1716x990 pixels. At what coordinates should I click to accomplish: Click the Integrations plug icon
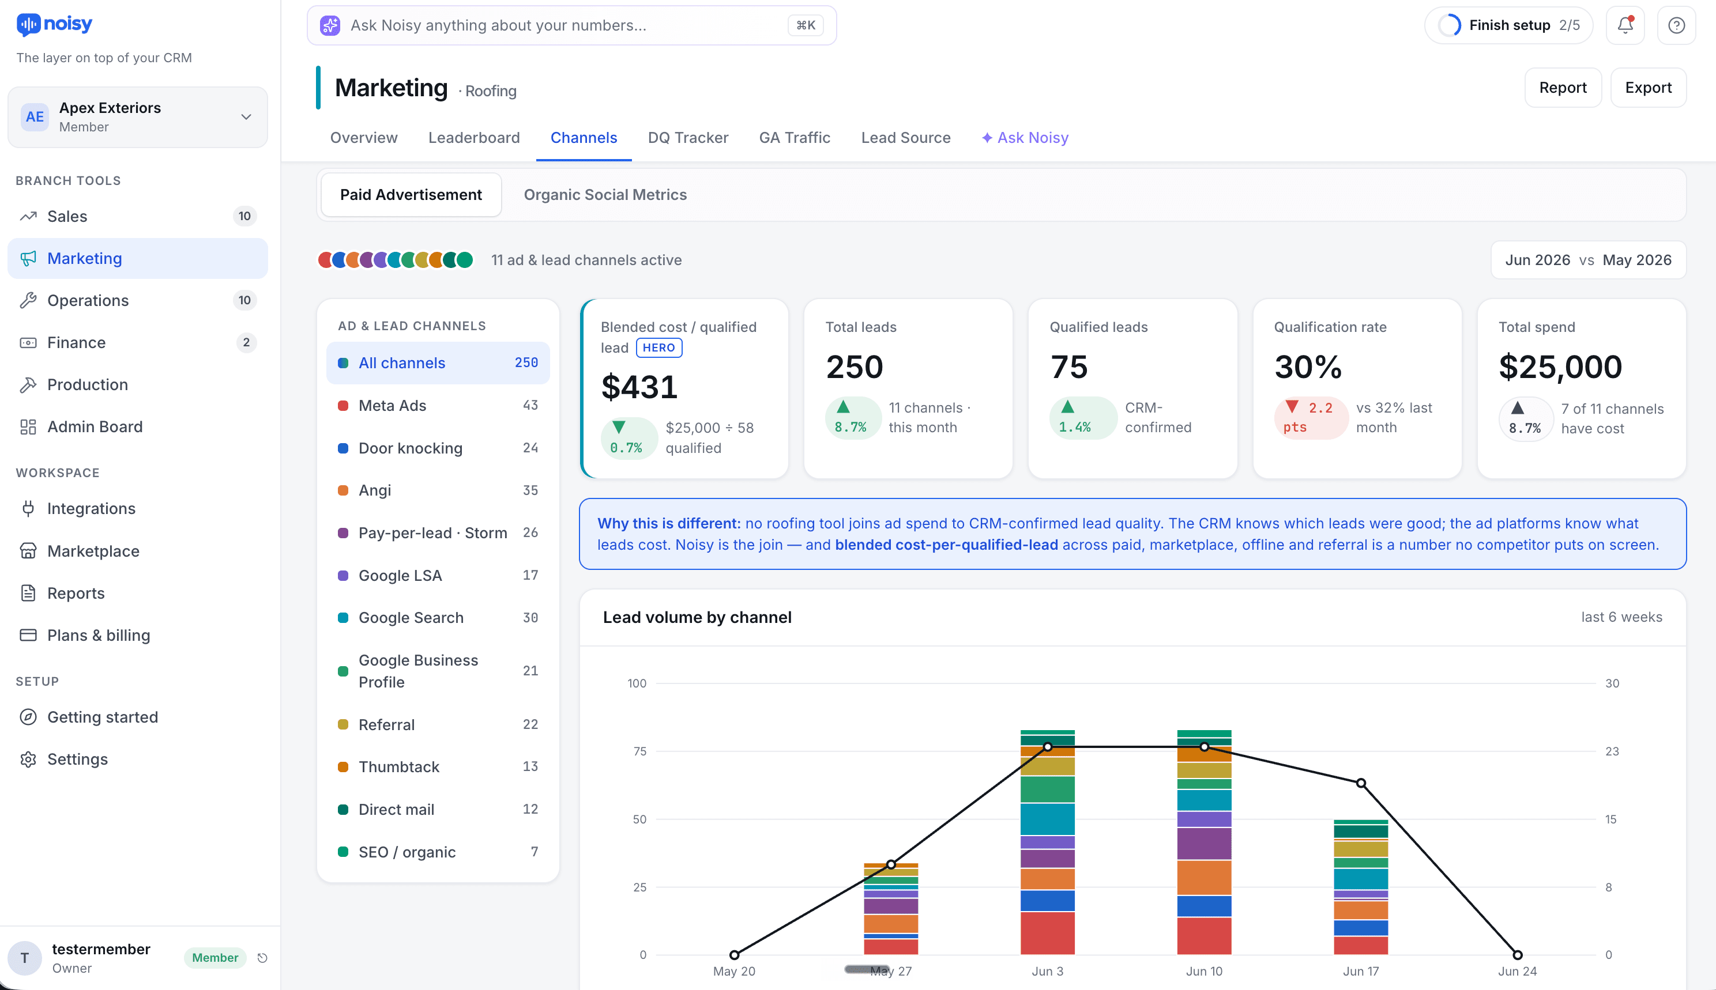click(28, 509)
